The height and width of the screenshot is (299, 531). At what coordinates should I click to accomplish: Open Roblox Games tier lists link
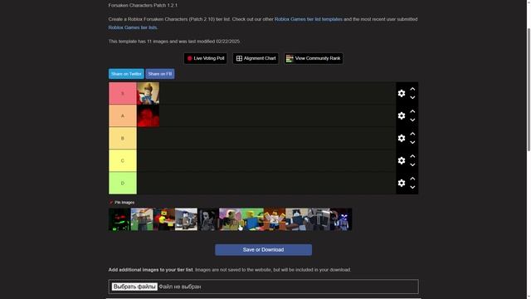pyautogui.click(x=133, y=27)
